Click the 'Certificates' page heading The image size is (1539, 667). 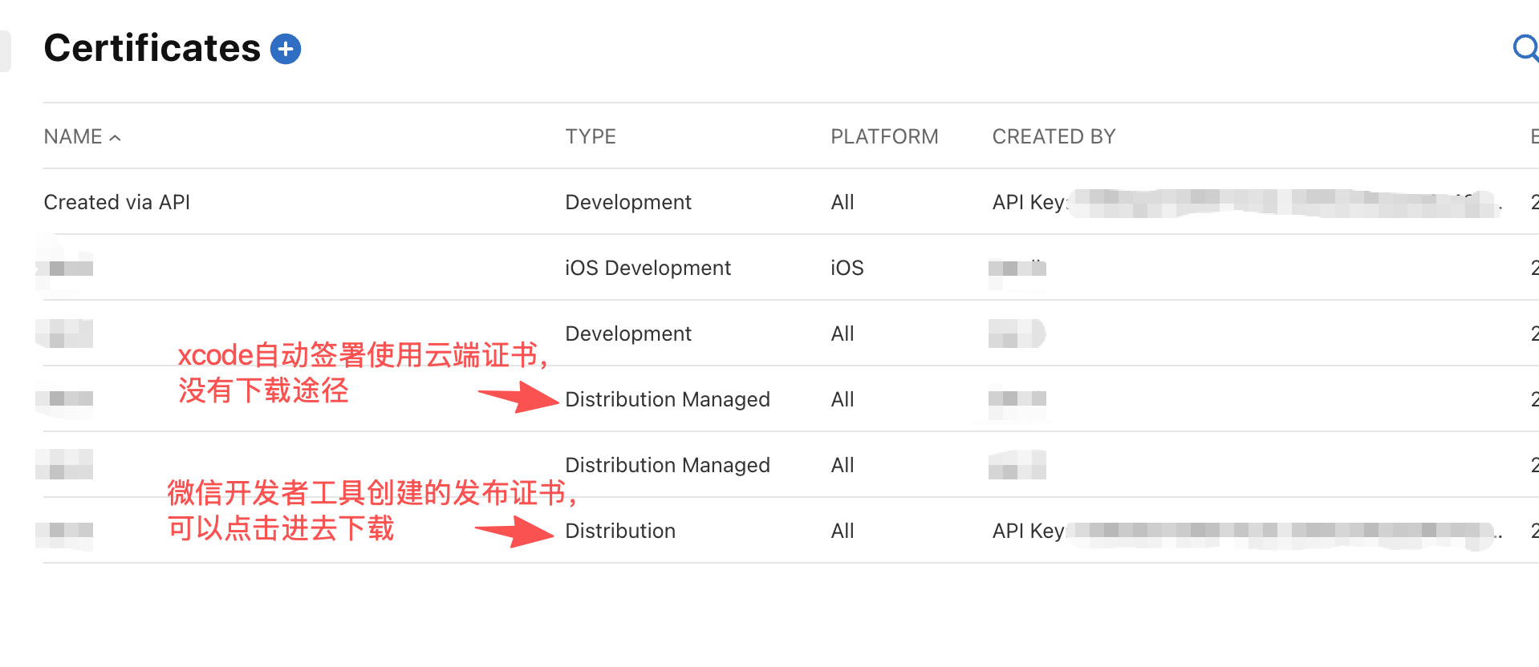(152, 48)
